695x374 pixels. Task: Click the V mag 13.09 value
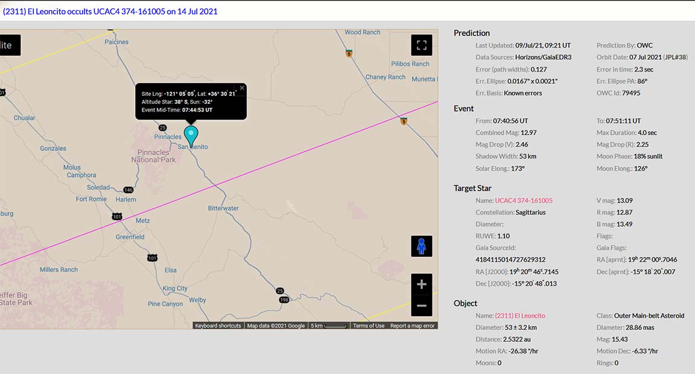point(624,200)
